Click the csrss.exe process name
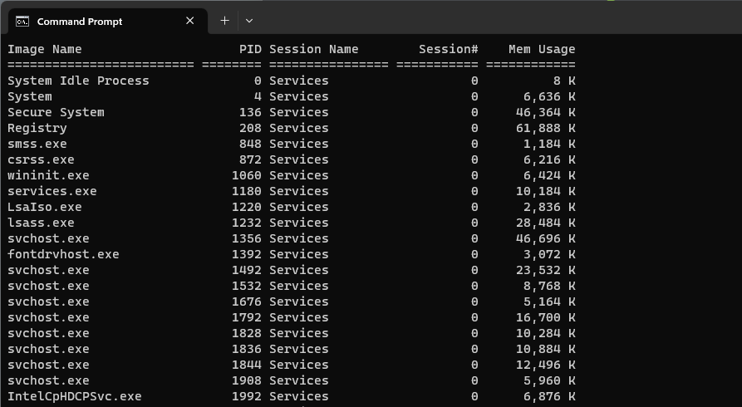This screenshot has height=407, width=742. click(41, 159)
